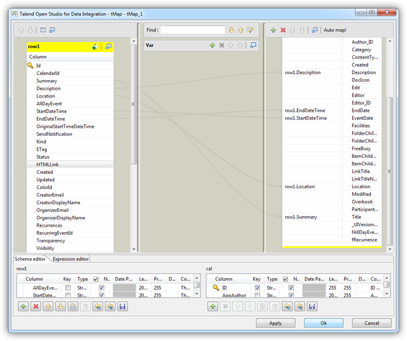Click the remove output table red X icon
The width and height of the screenshot is (407, 341).
click(x=283, y=30)
